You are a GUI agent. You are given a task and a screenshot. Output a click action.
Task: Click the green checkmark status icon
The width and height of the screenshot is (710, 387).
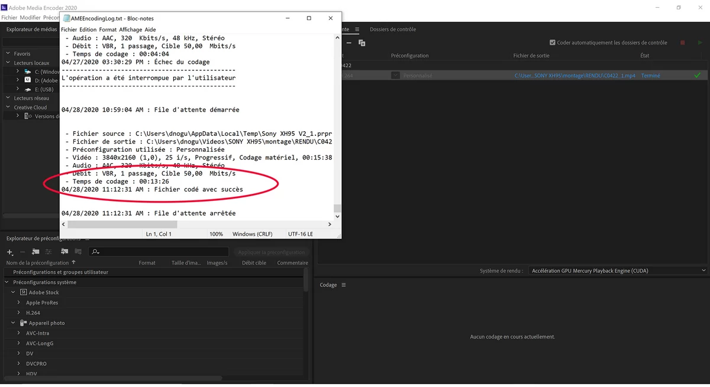click(x=697, y=76)
